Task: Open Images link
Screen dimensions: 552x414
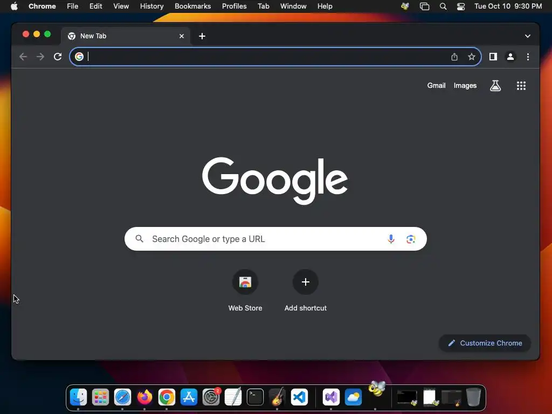Action: 465,86
